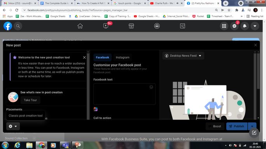Open the Marketplace icon
The image size is (266, 149).
[x=131, y=26]
